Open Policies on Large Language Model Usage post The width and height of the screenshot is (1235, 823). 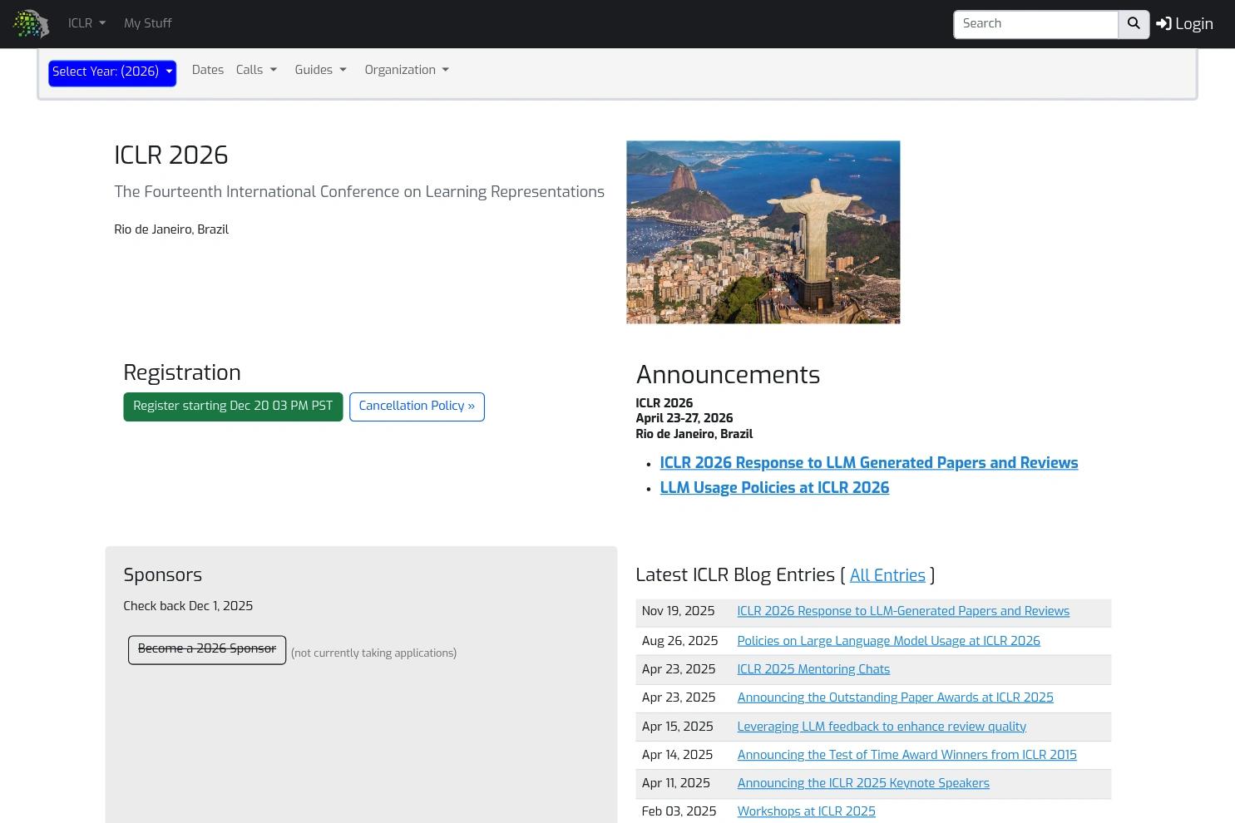coord(888,641)
